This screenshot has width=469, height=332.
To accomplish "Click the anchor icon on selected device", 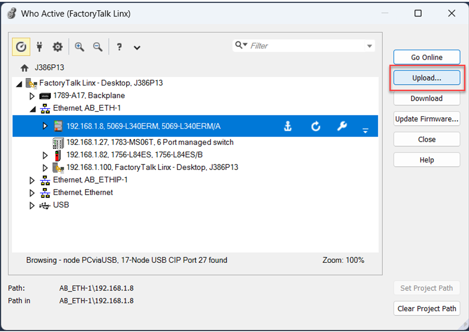I will pyautogui.click(x=288, y=126).
